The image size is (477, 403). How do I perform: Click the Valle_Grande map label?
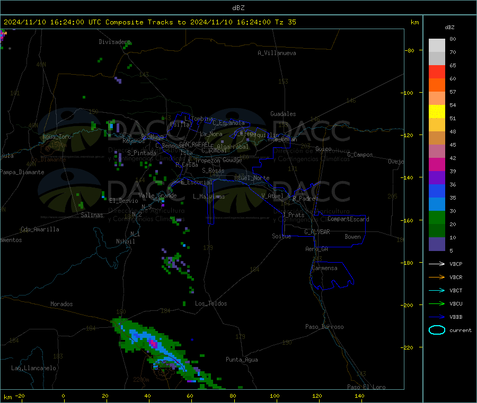[157, 195]
